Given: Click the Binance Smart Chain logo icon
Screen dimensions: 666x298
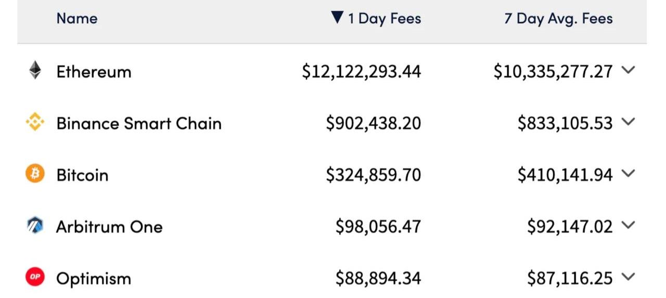Looking at the screenshot, I should point(35,123).
